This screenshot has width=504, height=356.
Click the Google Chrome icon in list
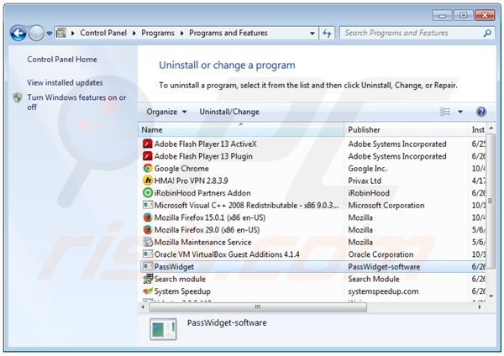[148, 168]
